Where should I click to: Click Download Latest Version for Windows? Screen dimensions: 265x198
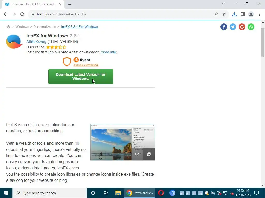(81, 77)
